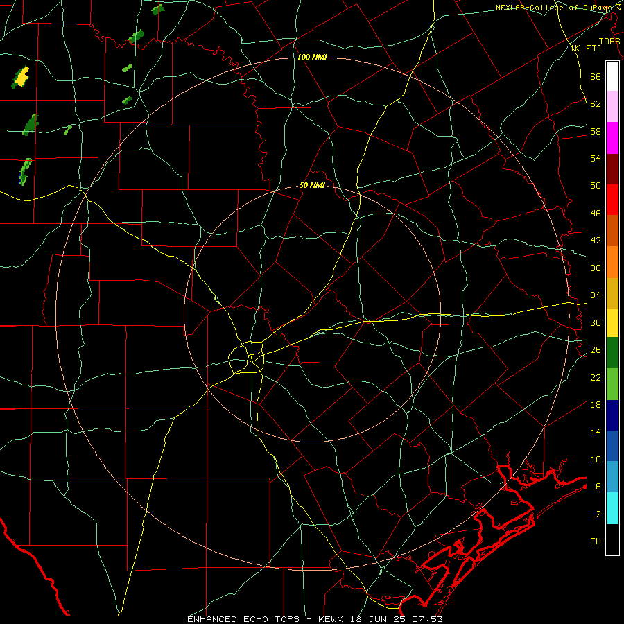This screenshot has width=624, height=624.
Task: Click the orange 38 kft legend swatch
Action: coord(612,262)
